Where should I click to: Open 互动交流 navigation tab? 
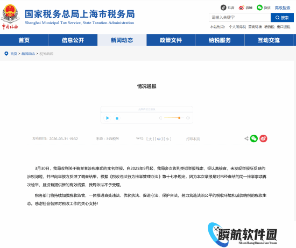(x=269, y=40)
